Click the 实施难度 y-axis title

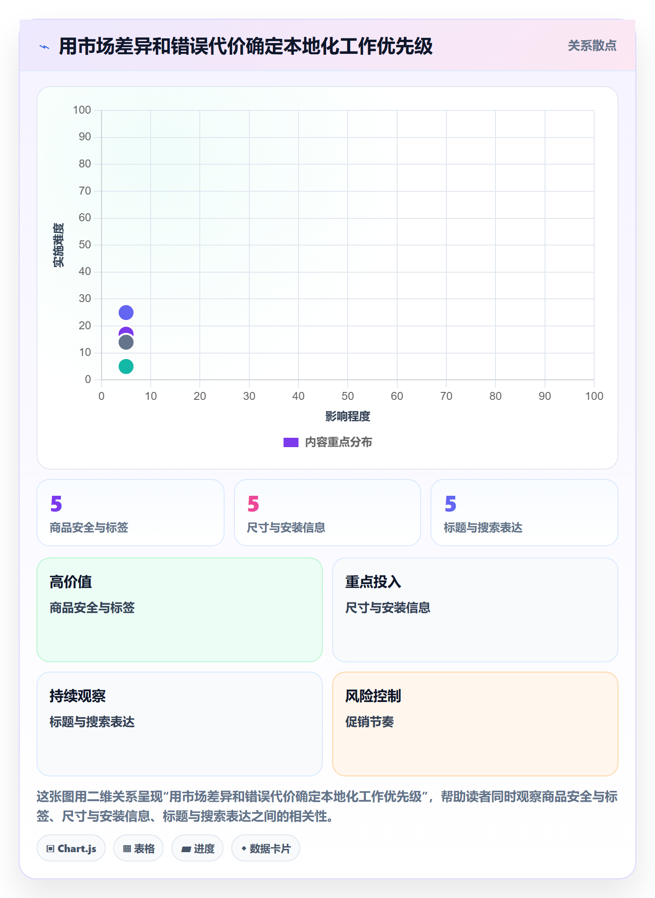click(x=58, y=245)
